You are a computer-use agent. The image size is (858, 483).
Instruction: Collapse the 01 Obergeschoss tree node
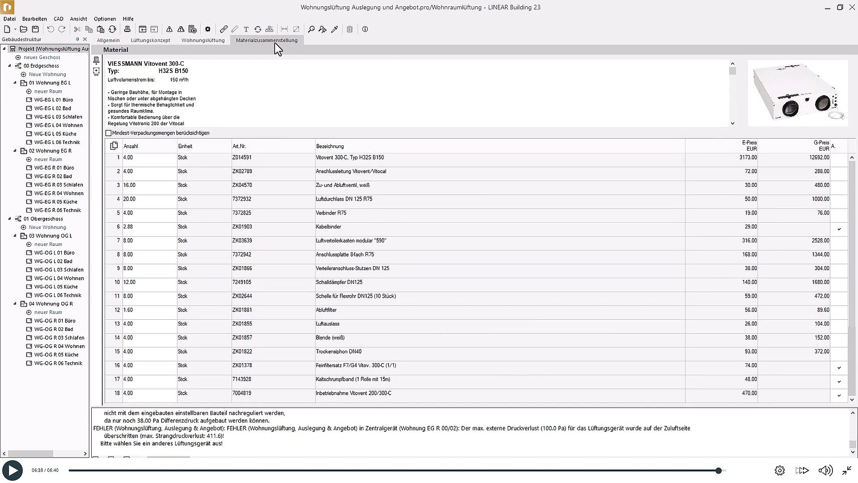[x=10, y=219]
